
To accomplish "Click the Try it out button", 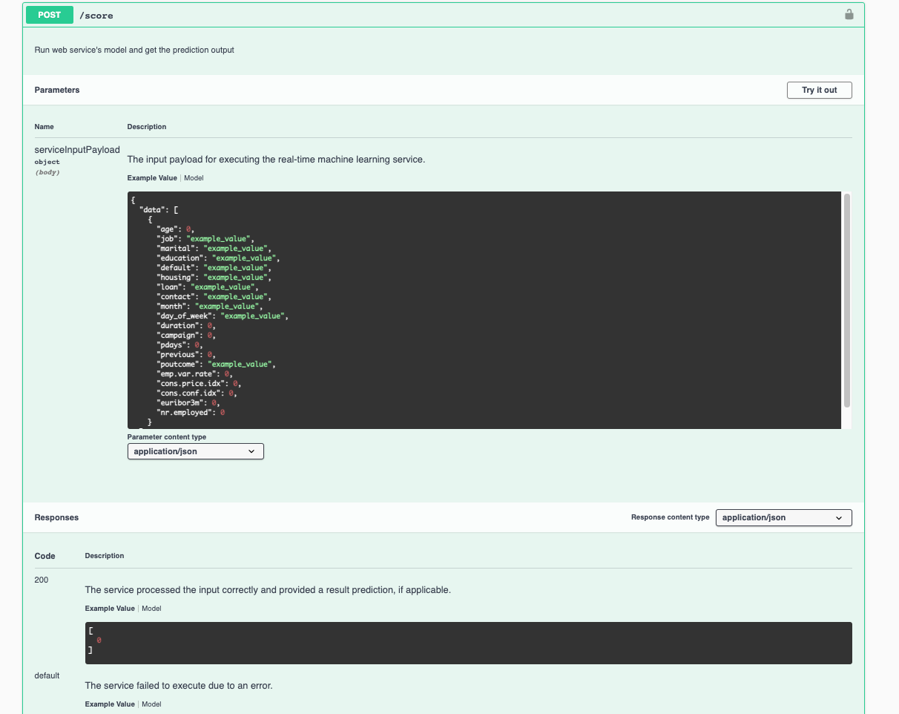I will (819, 90).
